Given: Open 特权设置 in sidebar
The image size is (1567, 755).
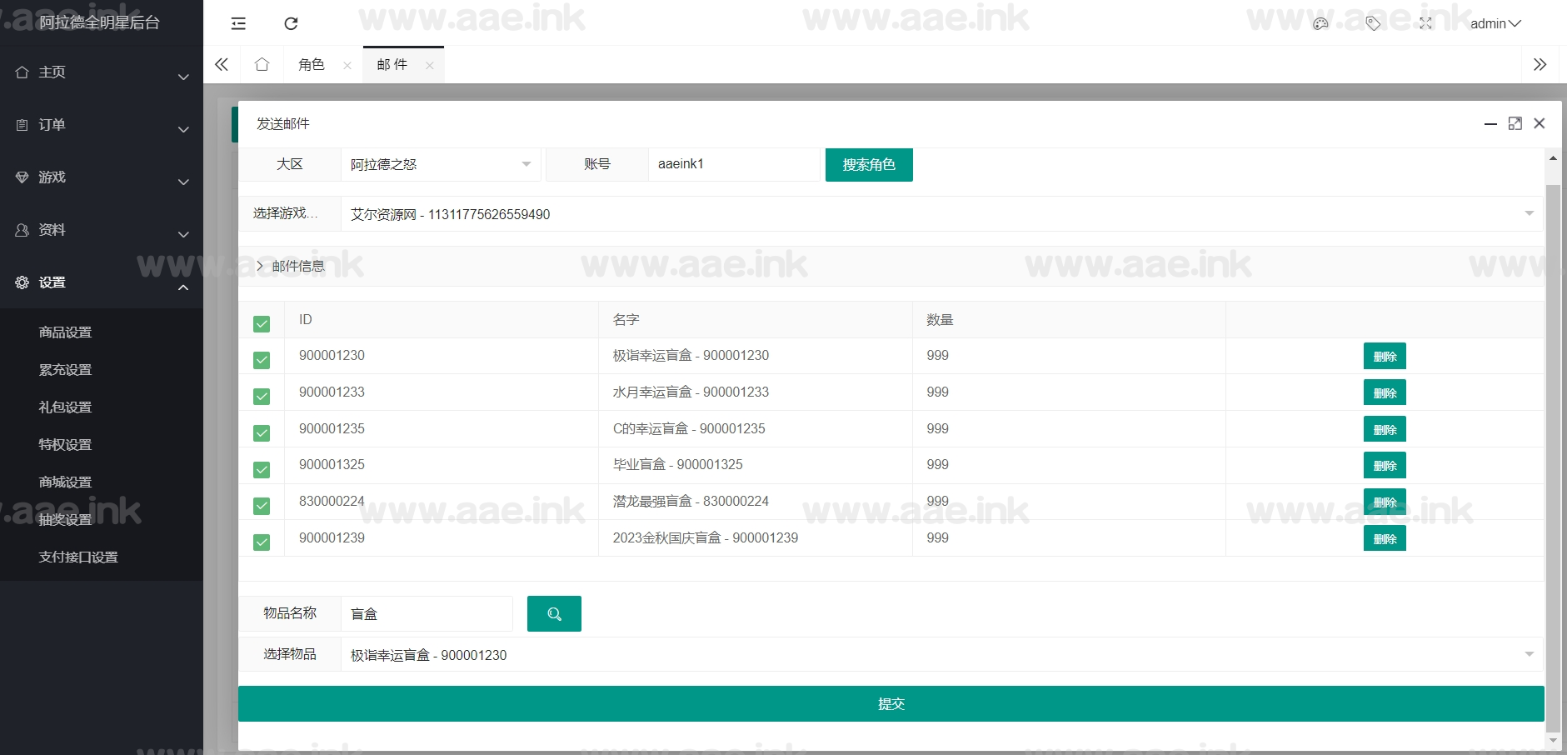Looking at the screenshot, I should 65,444.
